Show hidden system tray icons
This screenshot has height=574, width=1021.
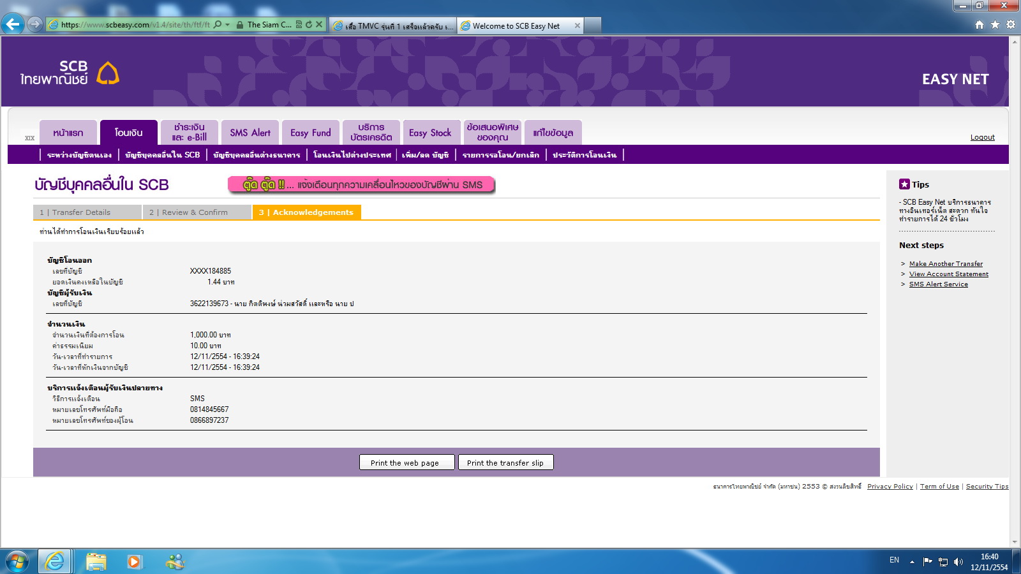click(912, 562)
